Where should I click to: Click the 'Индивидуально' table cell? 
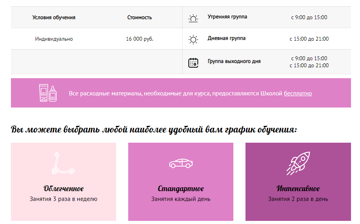(x=54, y=39)
